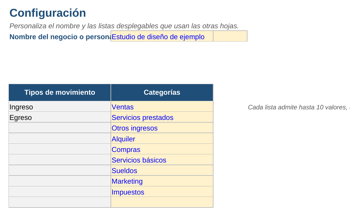Select the 'Sueldos' category cell
The image size is (358, 216).
point(162,170)
